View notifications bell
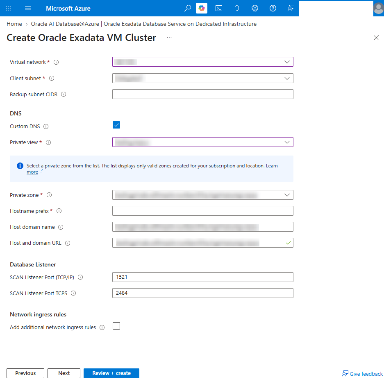The height and width of the screenshot is (386, 384). pos(236,8)
